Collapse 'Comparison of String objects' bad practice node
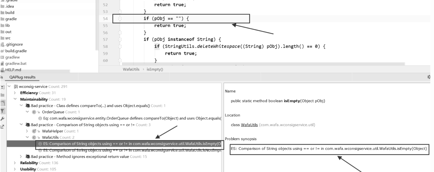This screenshot has height=172, width=434. [x=22, y=125]
